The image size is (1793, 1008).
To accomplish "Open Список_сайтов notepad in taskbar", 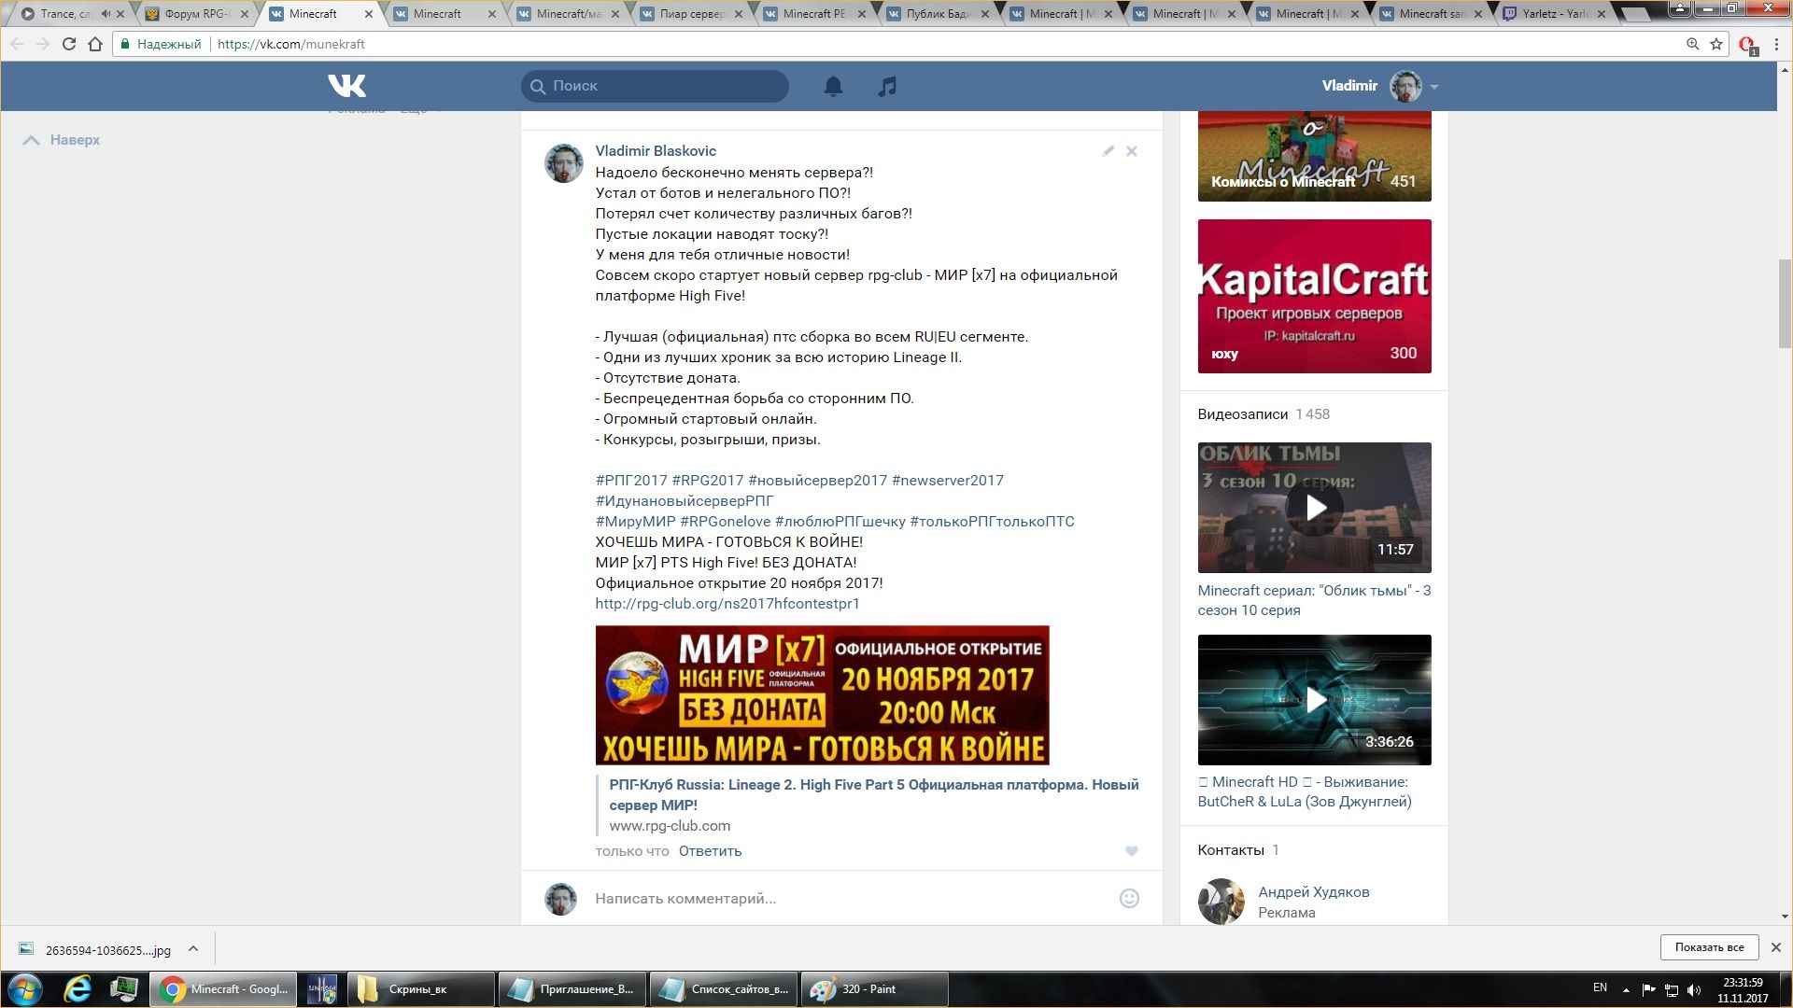I will pos(724,989).
